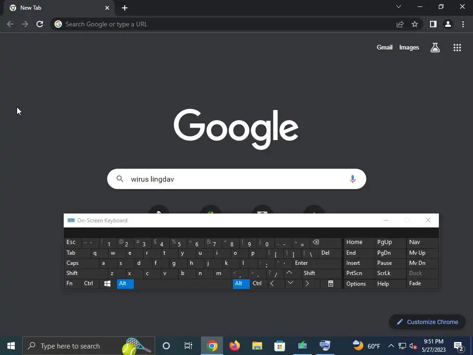Open Gmail link
Image resolution: width=473 pixels, height=355 pixels.
pos(385,48)
